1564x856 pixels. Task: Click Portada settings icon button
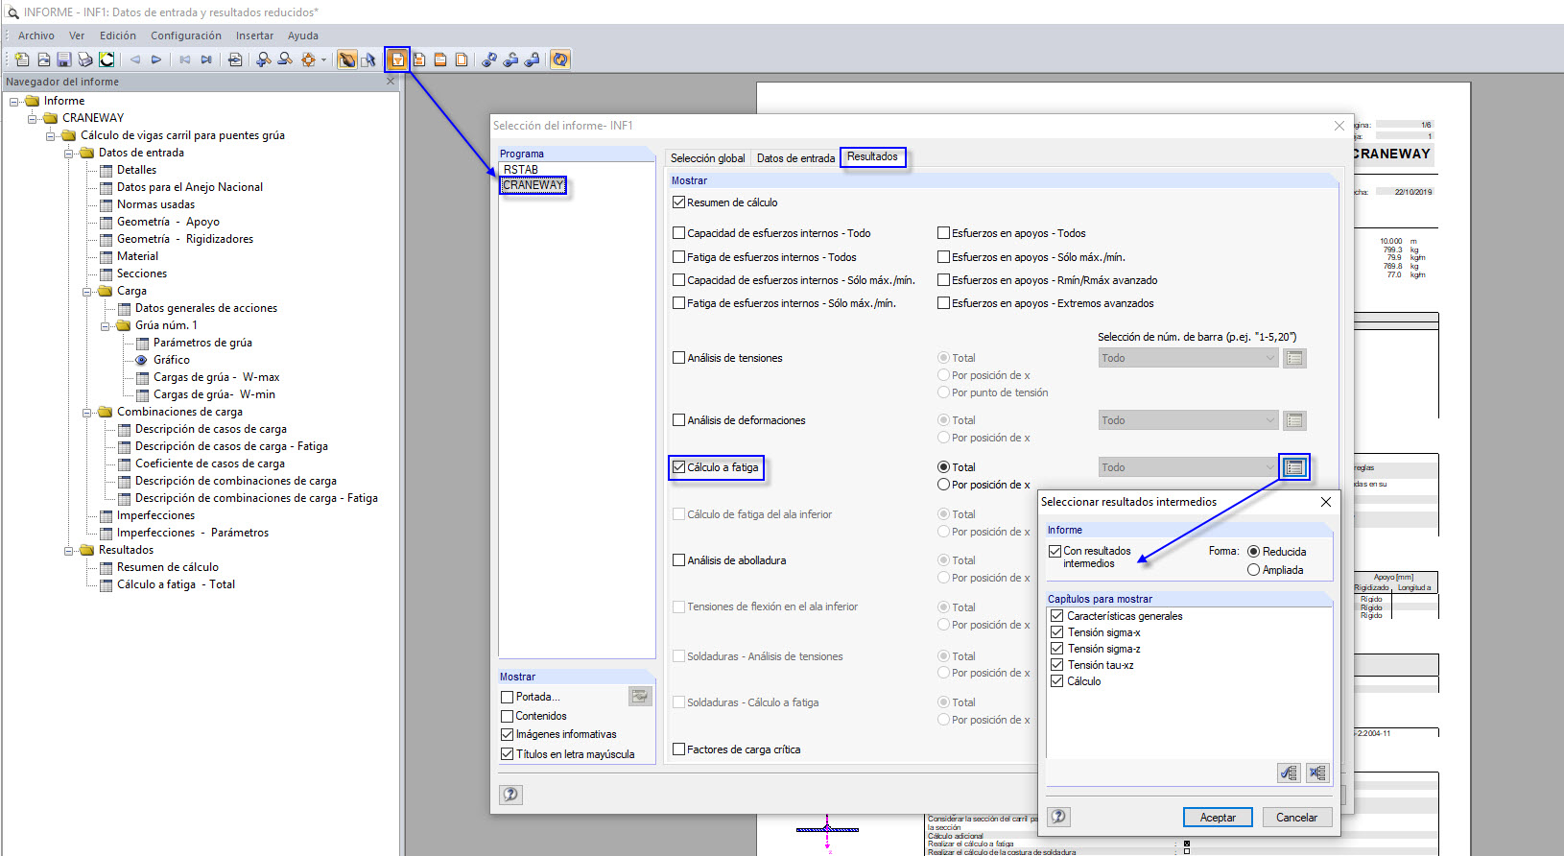pyautogui.click(x=640, y=696)
